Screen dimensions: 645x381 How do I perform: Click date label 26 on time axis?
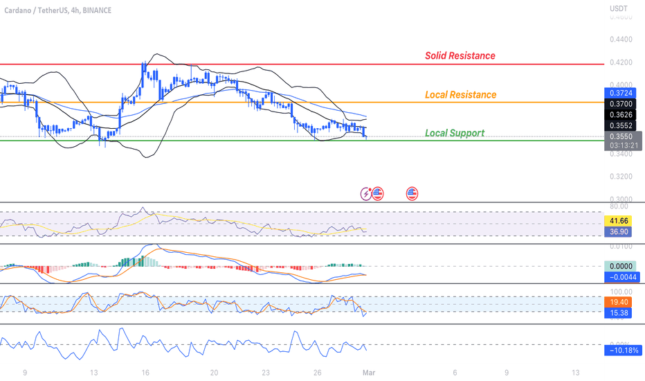coord(317,373)
